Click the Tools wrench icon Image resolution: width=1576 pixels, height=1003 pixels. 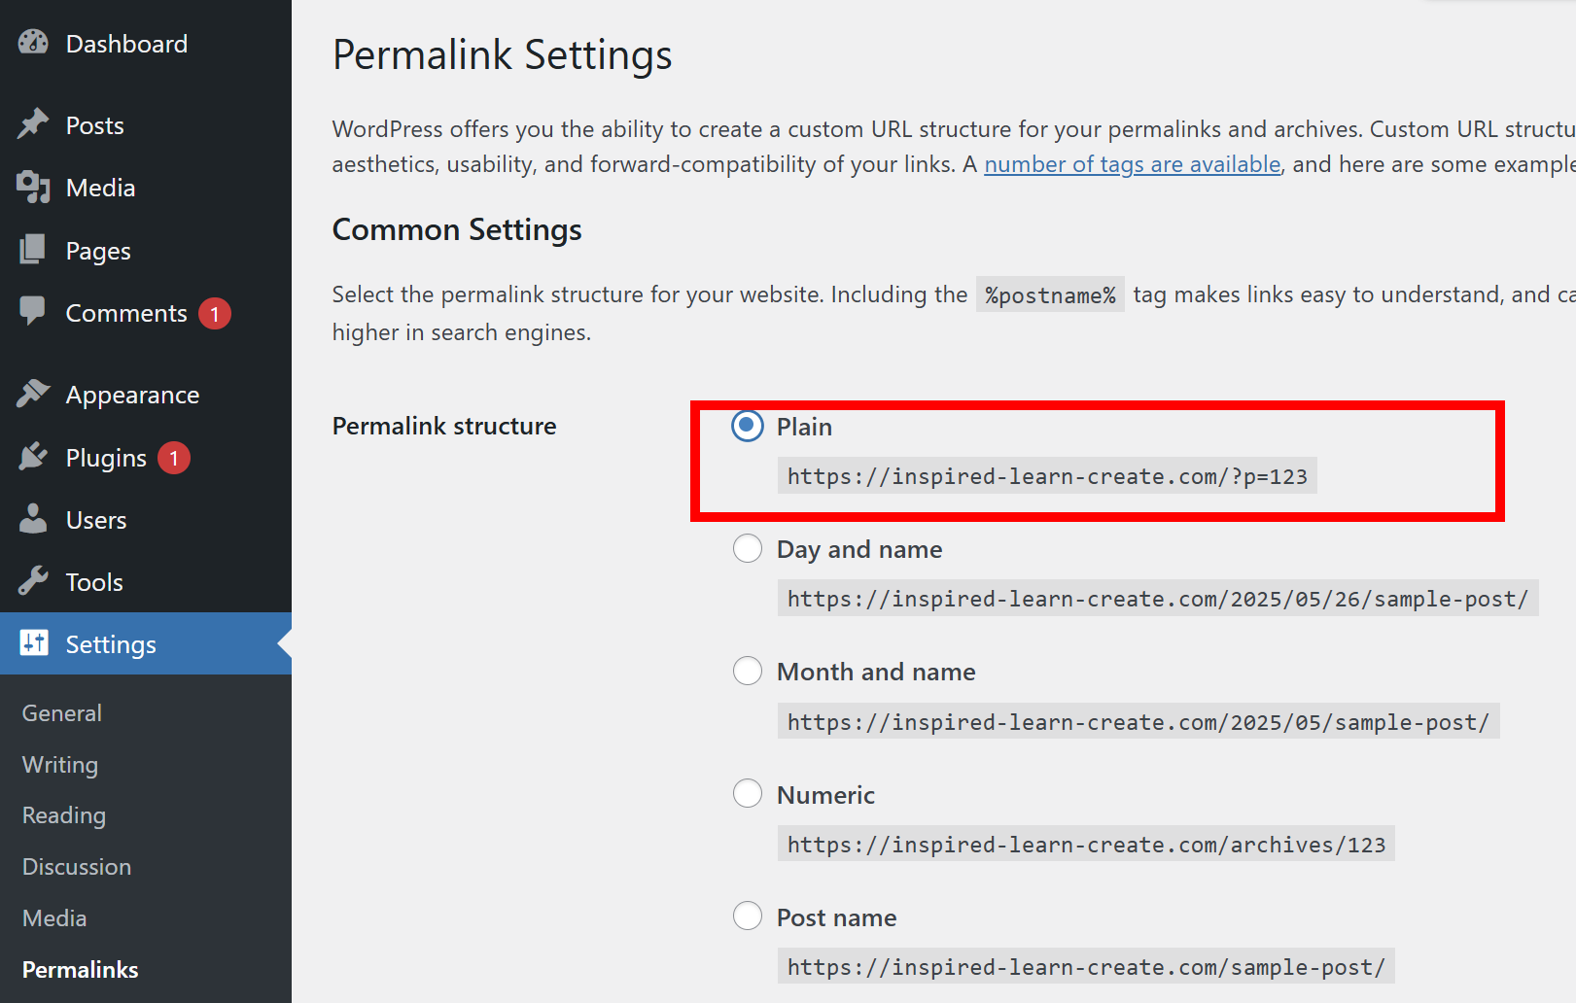[x=33, y=581]
